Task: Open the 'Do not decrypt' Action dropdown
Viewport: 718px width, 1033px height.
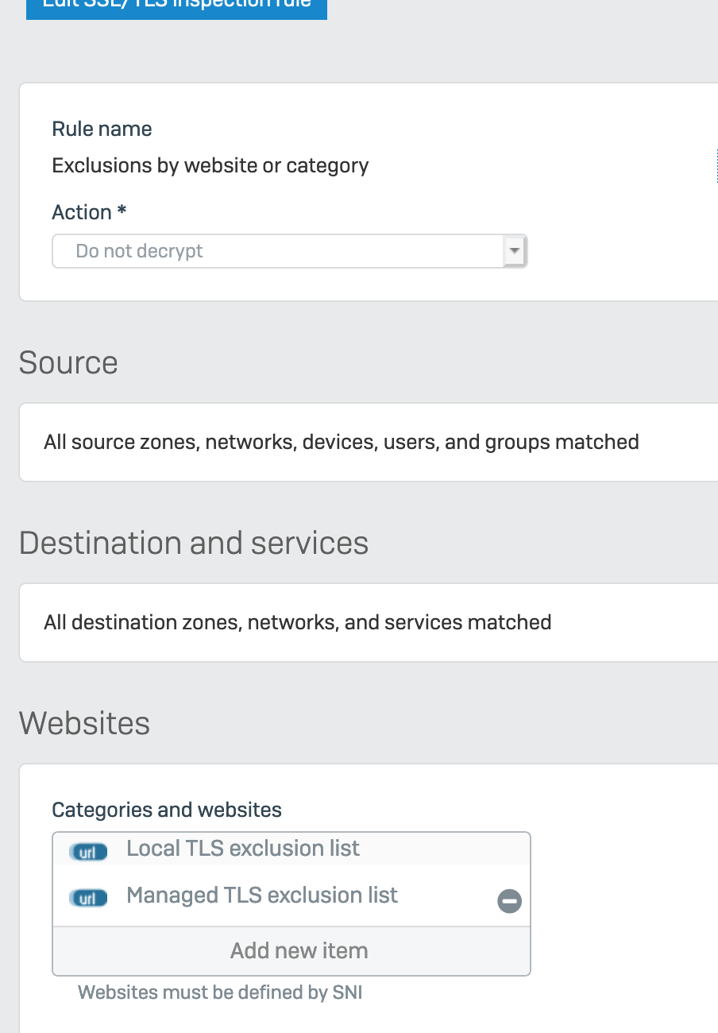Action: click(x=289, y=251)
